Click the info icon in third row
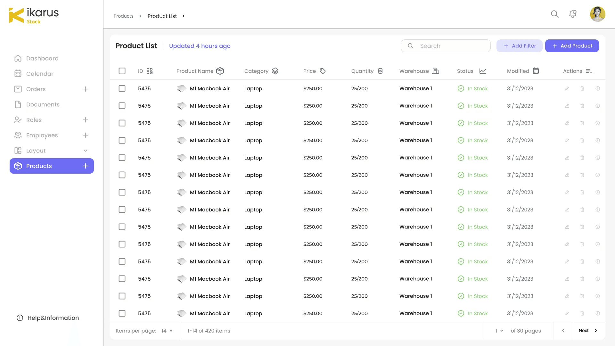The height and width of the screenshot is (346, 615). click(597, 123)
